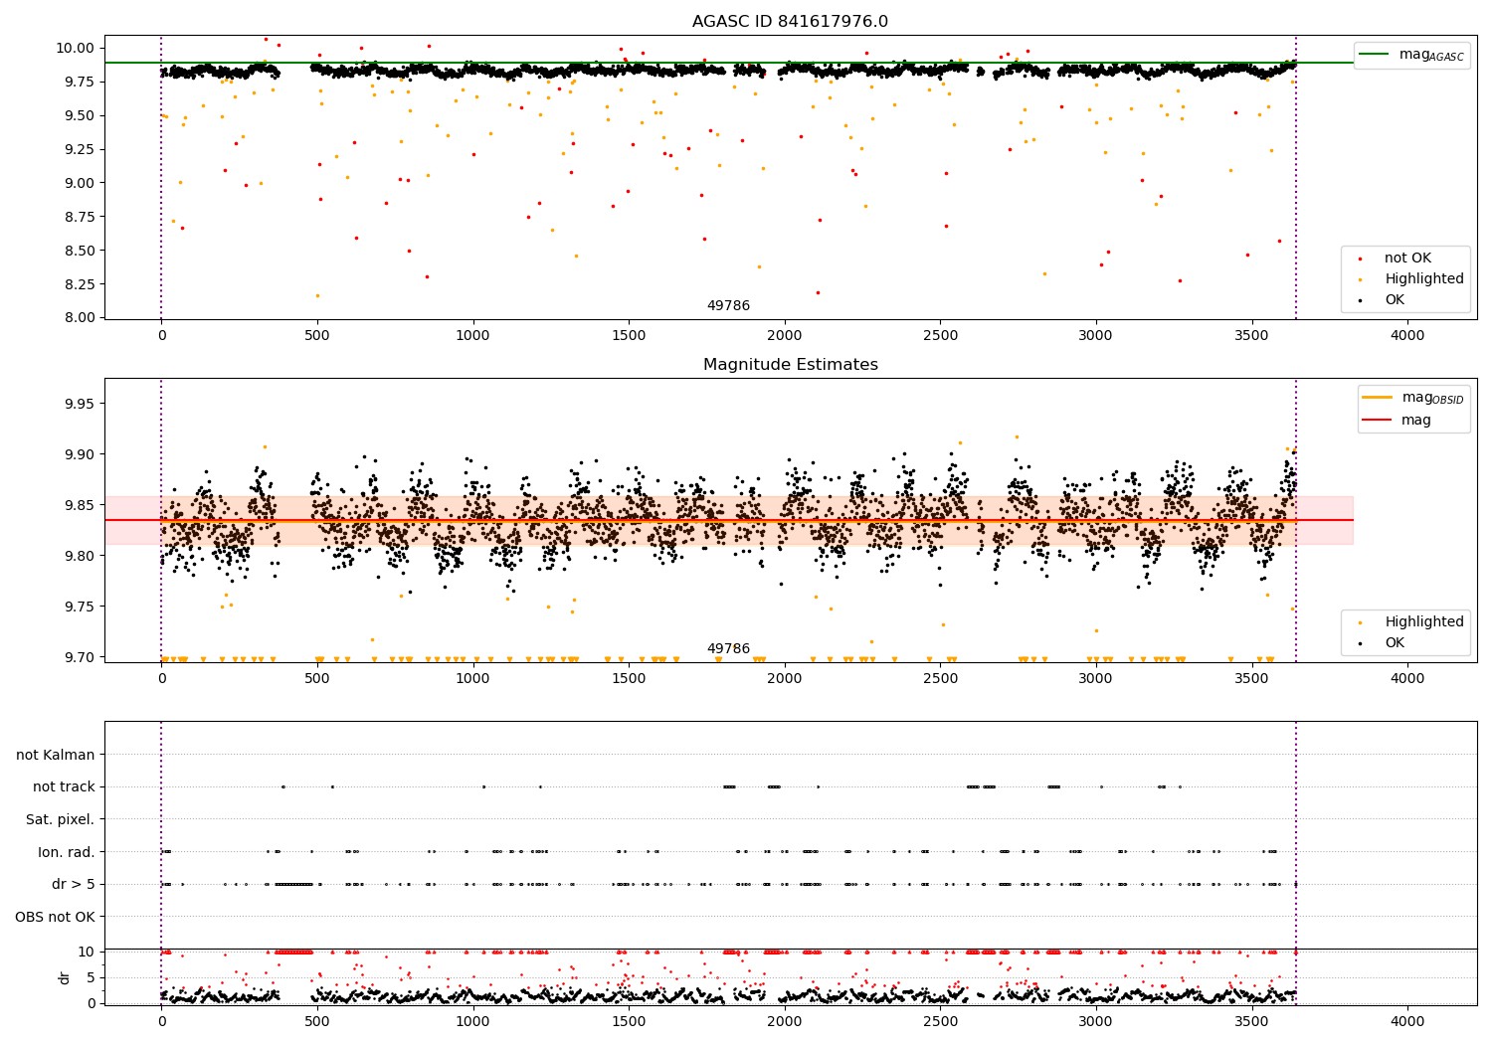Click the 'Ion. rad.' row label

coord(67,852)
